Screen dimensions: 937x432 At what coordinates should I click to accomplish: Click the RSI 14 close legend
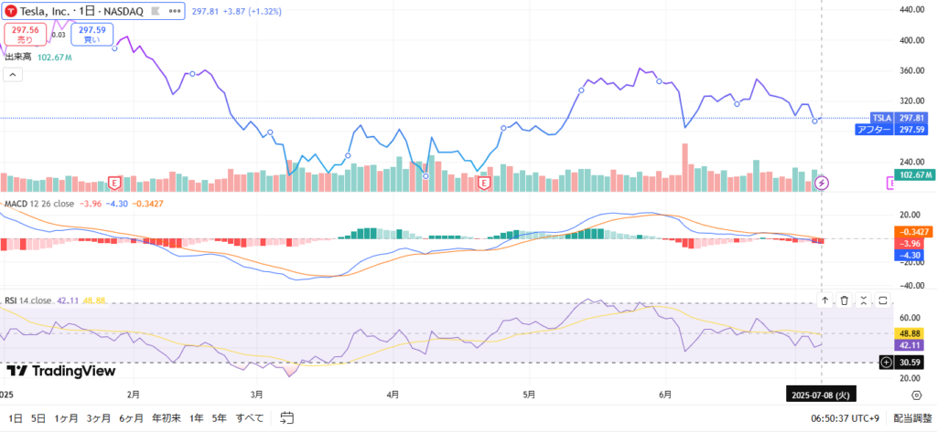click(28, 300)
